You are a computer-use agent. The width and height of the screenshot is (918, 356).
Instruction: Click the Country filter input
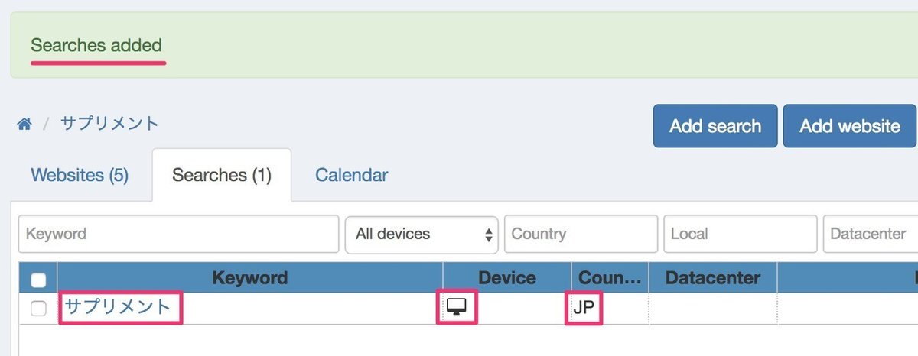click(x=581, y=234)
